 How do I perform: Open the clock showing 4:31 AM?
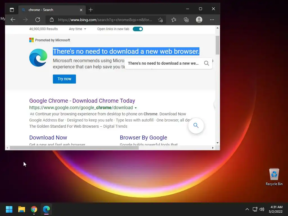[x=276, y=209]
